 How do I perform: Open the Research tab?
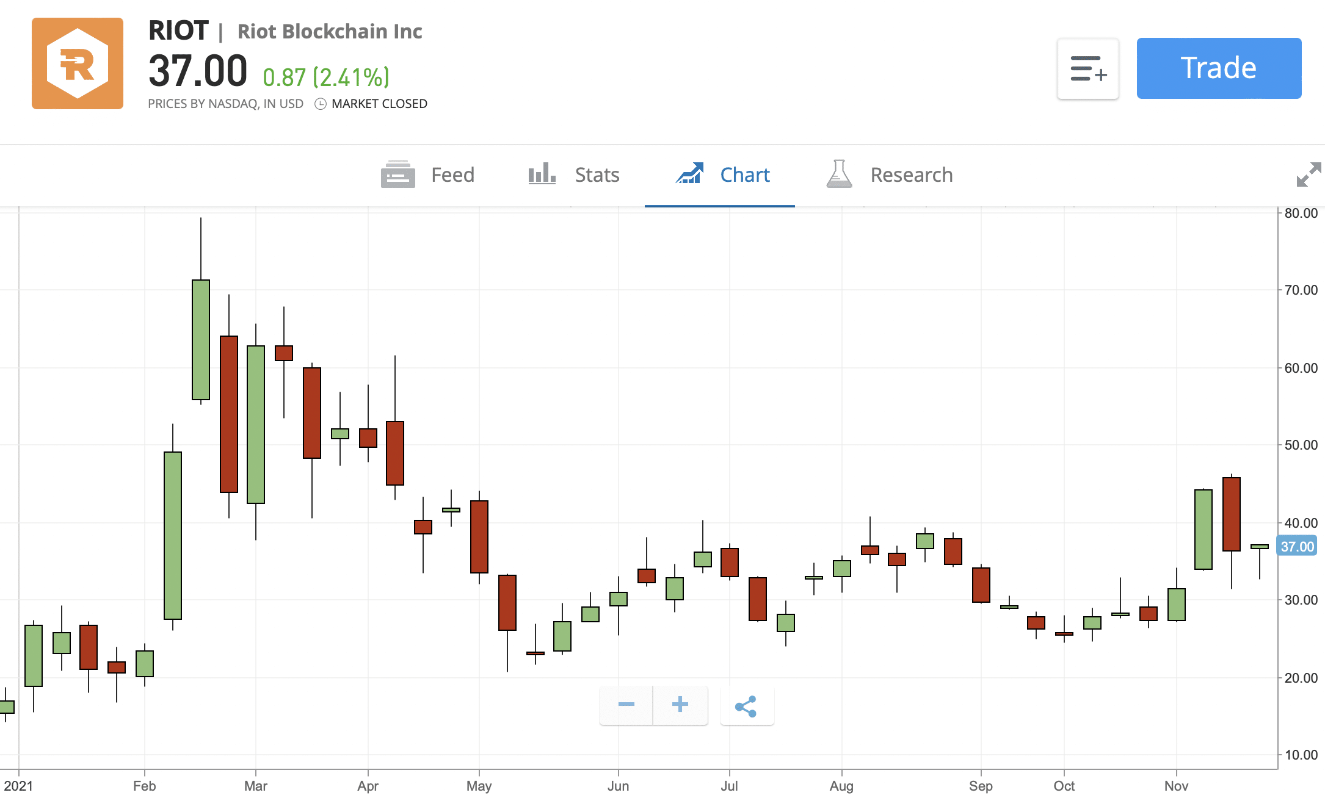[890, 175]
